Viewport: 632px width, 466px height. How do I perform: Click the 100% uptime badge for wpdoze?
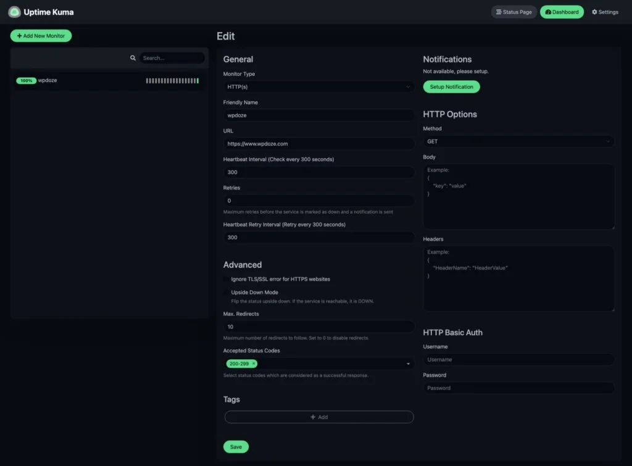pyautogui.click(x=25, y=80)
